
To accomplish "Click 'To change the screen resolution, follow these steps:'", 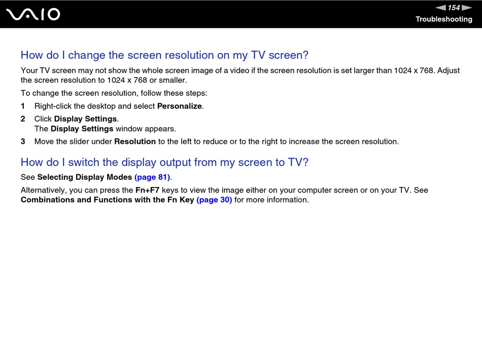I will [114, 93].
